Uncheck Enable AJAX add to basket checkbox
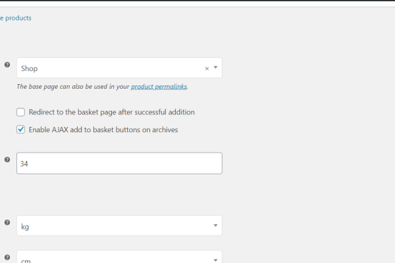 21,130
